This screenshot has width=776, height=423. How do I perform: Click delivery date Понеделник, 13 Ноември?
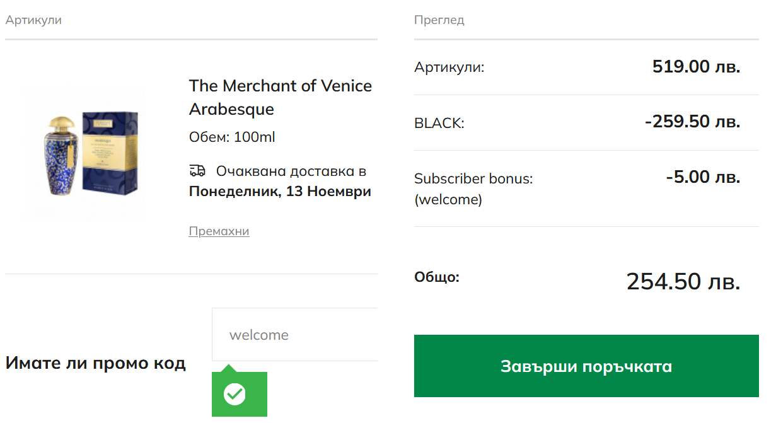[x=280, y=192]
